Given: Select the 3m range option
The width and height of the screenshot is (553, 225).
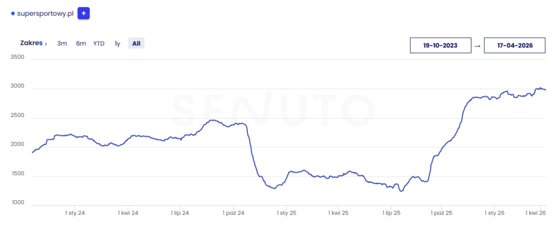Looking at the screenshot, I should tap(62, 44).
